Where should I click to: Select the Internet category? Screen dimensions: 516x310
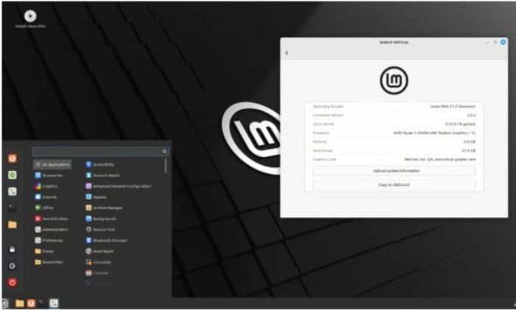tap(46, 197)
